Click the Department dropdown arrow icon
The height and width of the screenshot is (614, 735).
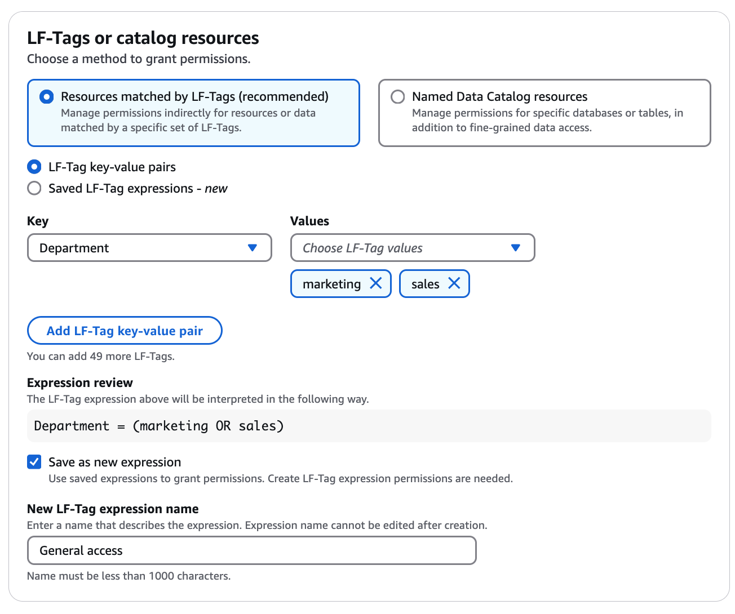tap(252, 248)
